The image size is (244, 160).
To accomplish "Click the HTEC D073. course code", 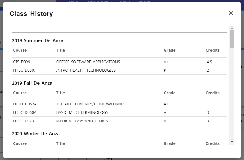I will click(x=24, y=121).
